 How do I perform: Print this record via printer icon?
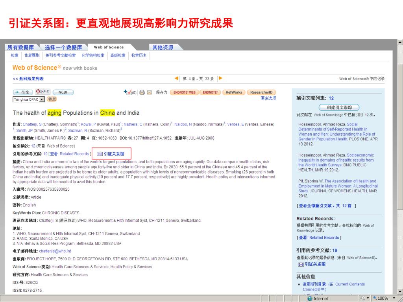point(142,92)
